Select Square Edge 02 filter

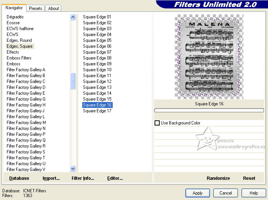pos(97,23)
